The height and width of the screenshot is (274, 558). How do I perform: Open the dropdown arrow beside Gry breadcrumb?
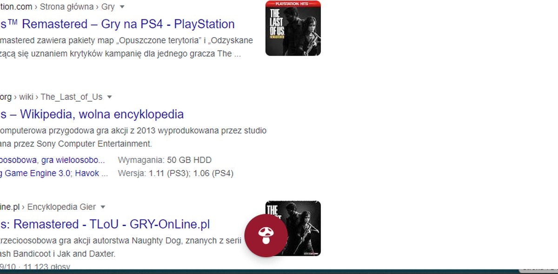pyautogui.click(x=122, y=7)
